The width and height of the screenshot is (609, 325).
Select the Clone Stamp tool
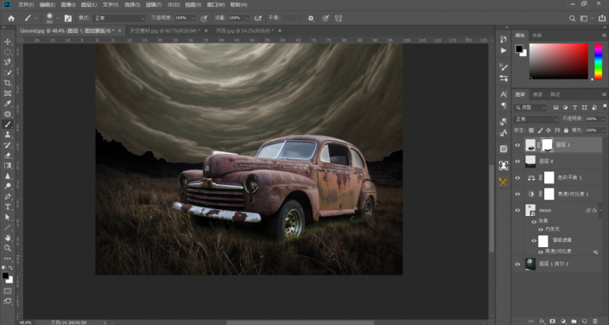[x=8, y=135]
